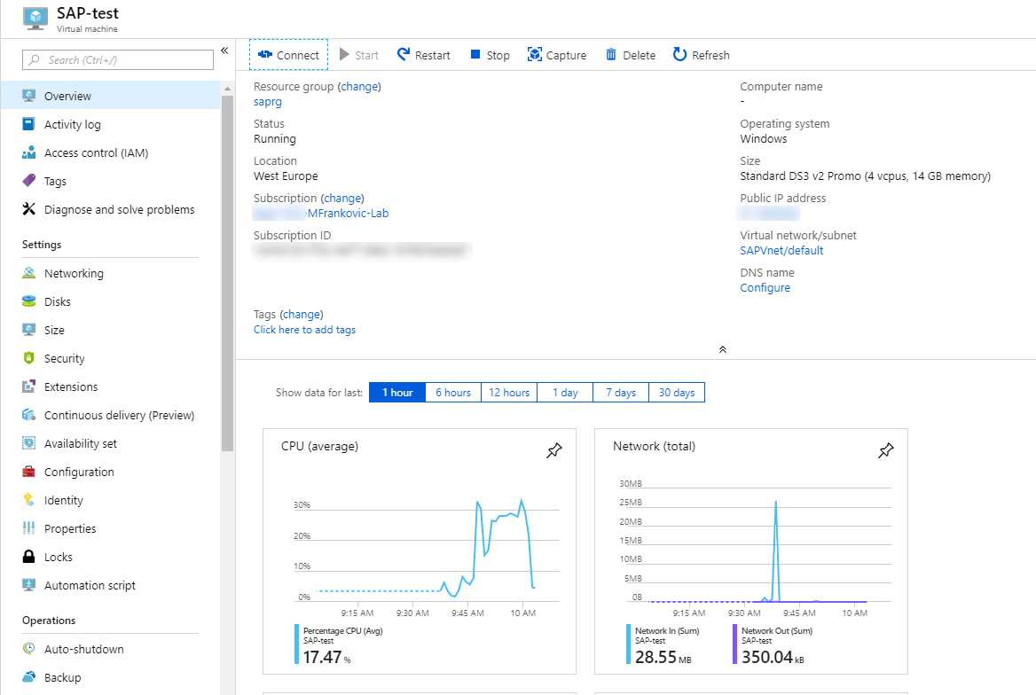Change the resource group
The image size is (1036, 695).
(x=359, y=87)
